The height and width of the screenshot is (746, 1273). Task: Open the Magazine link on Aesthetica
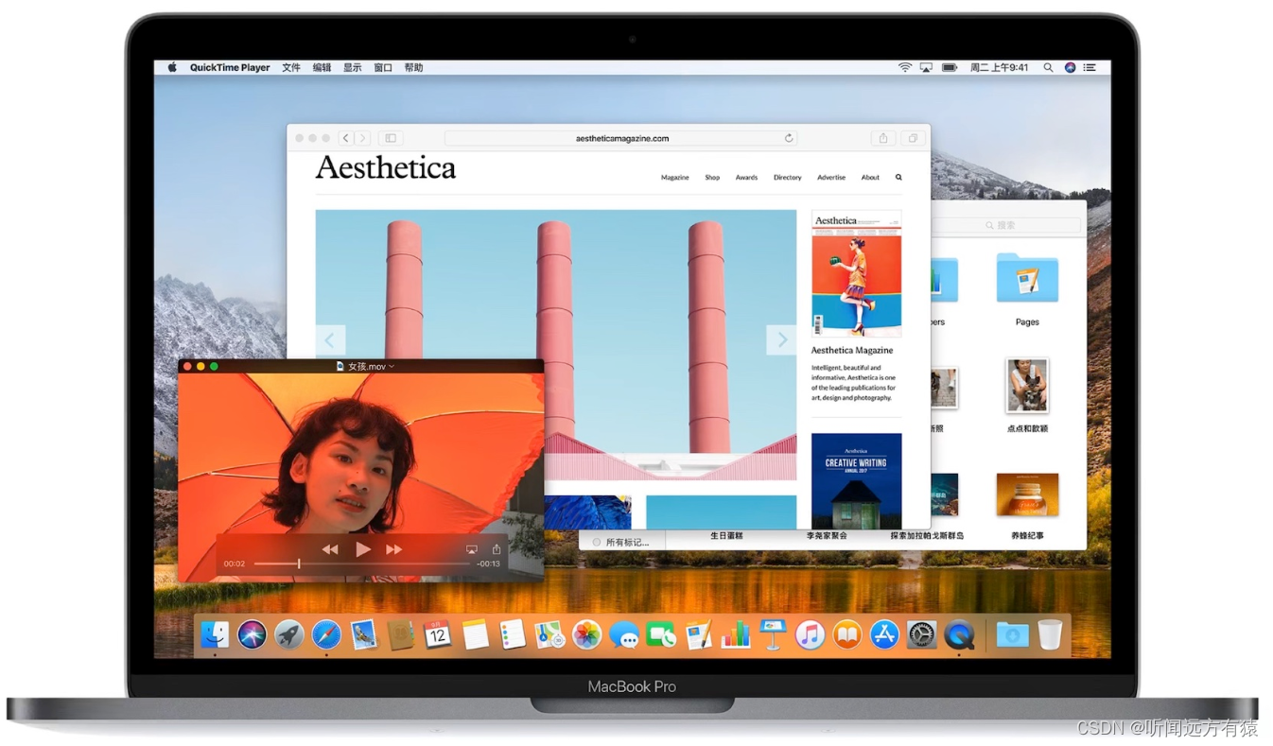(675, 178)
